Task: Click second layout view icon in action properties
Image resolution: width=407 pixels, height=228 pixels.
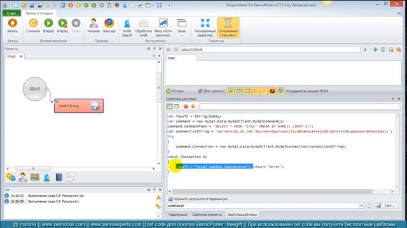Action: (x=177, y=106)
